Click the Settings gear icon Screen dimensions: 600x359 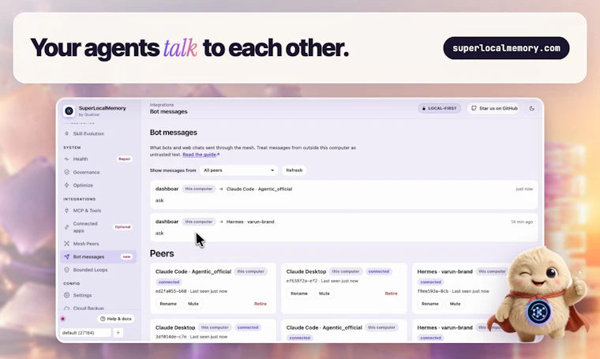pyautogui.click(x=66, y=295)
